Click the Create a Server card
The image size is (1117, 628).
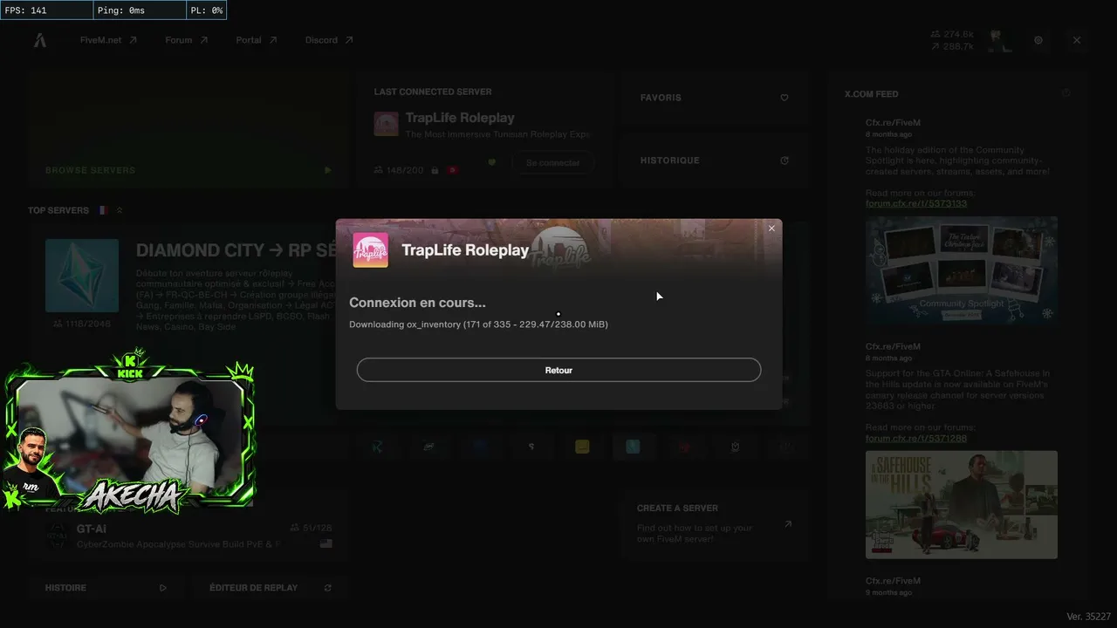click(x=714, y=523)
